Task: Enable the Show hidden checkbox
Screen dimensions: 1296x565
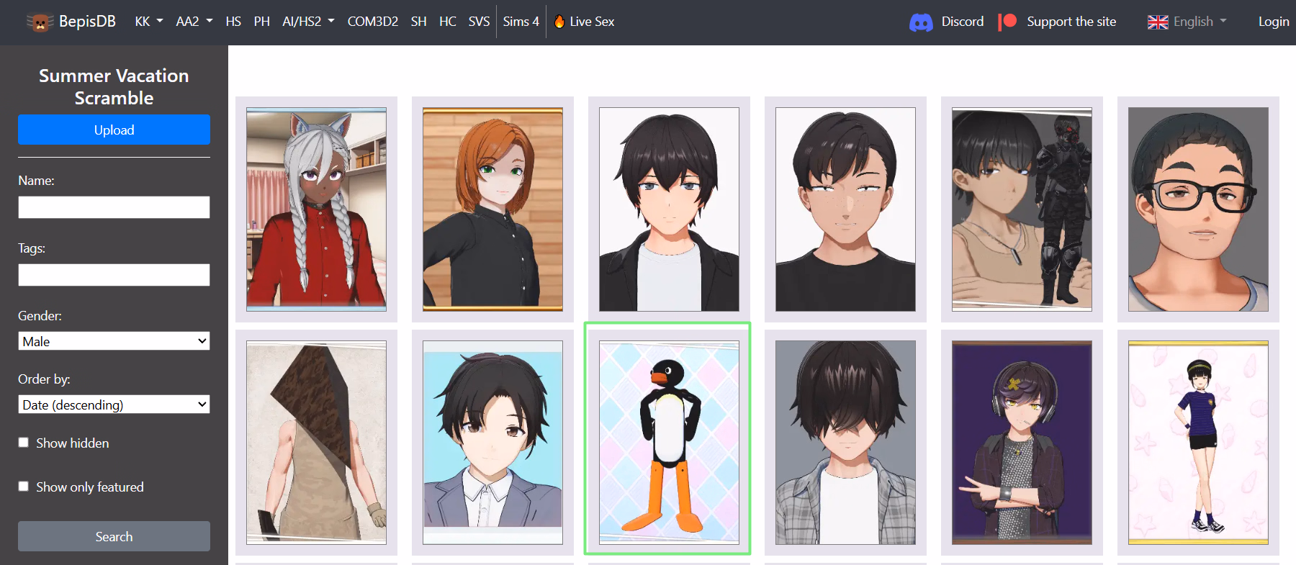Action: tap(24, 443)
